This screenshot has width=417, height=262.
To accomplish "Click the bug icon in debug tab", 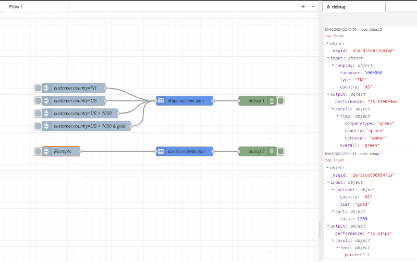I will 328,7.
